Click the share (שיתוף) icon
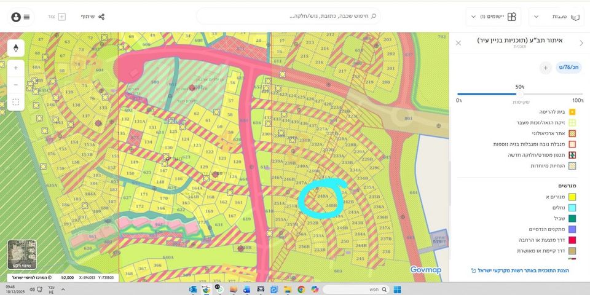The height and width of the screenshot is (295, 590). 101,17
